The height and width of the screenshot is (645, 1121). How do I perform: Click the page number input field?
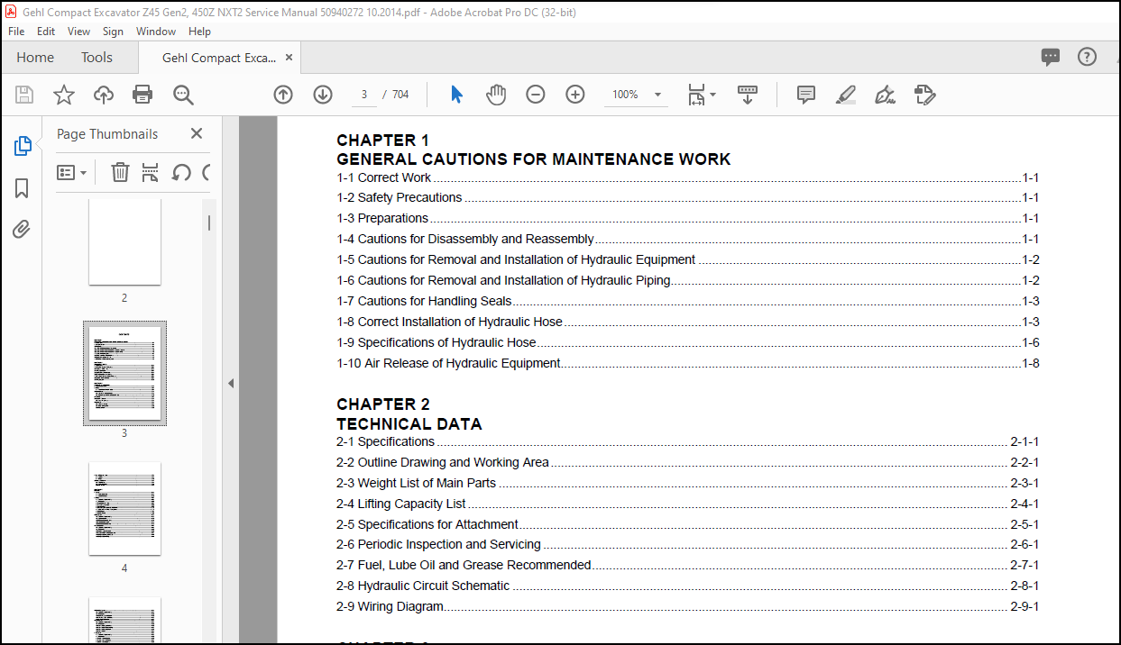tap(364, 95)
